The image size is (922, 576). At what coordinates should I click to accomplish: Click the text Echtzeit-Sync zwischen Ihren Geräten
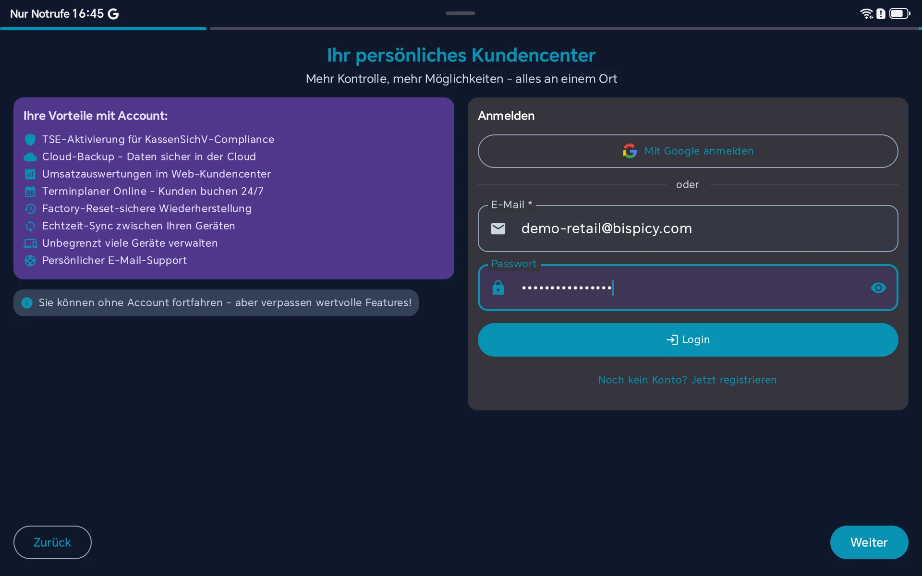(x=138, y=226)
